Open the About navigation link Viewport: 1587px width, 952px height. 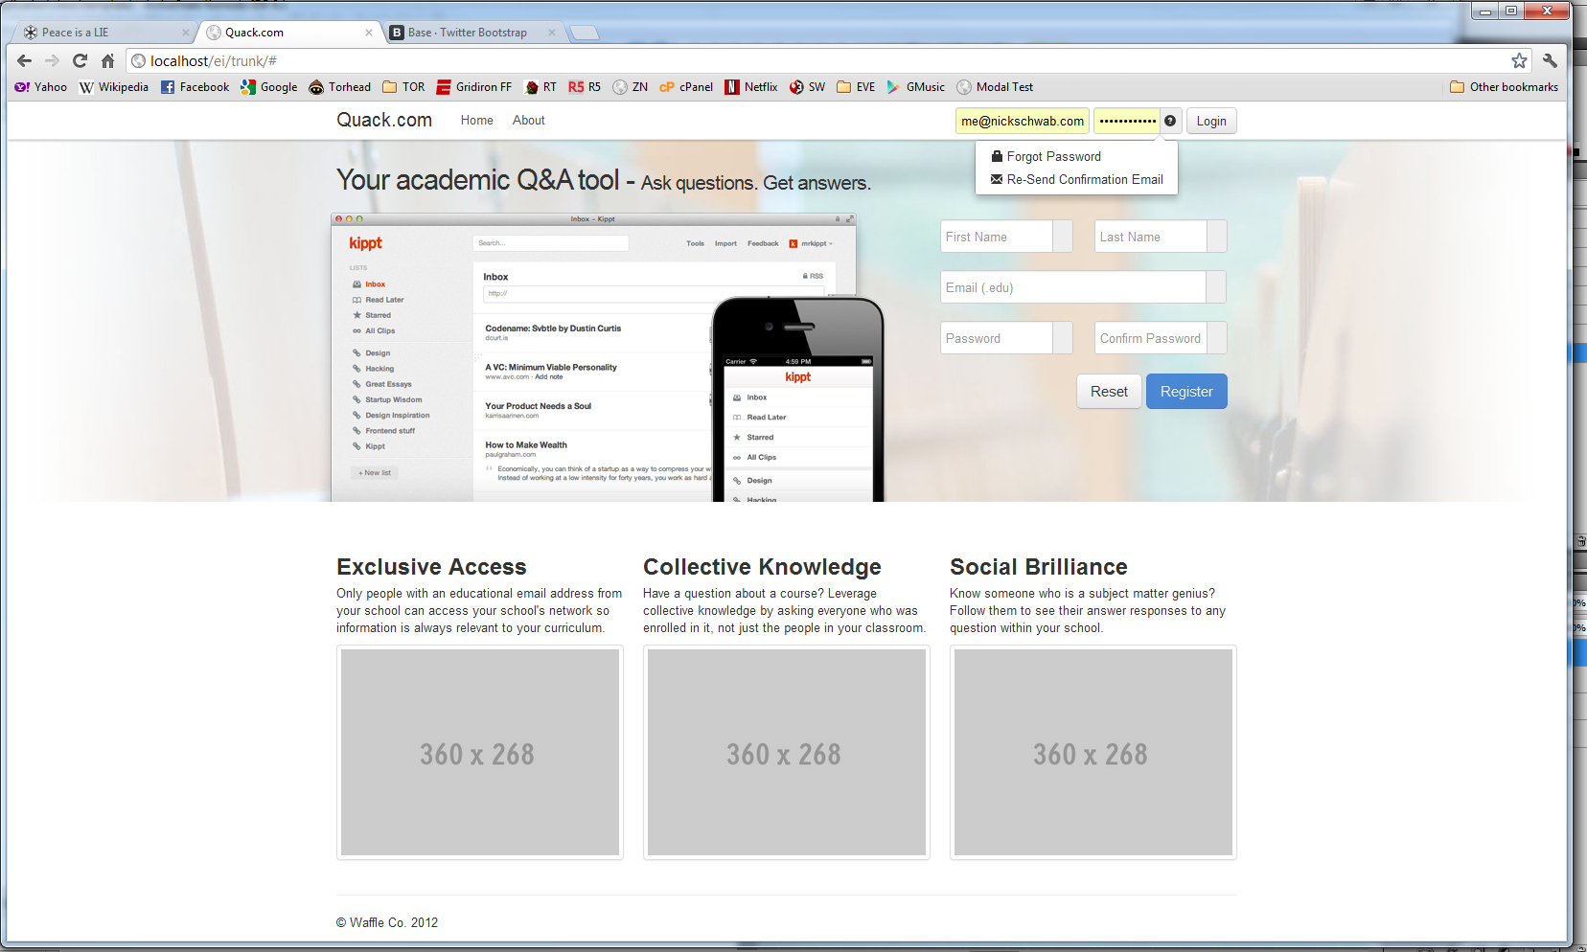coord(528,121)
